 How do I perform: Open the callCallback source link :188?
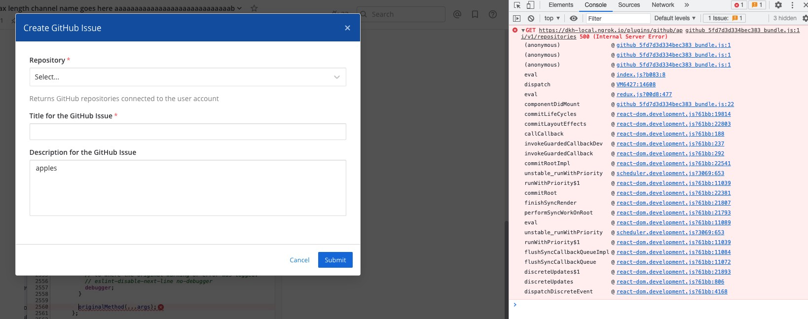(670, 134)
